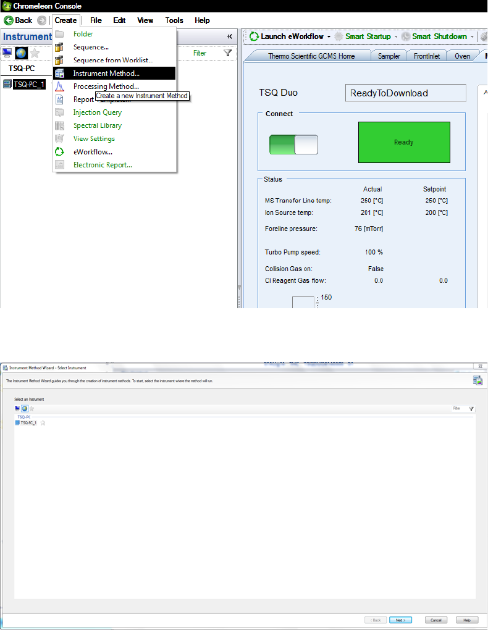Choose Instrument Method... from Create menu
The height and width of the screenshot is (630, 488).
(x=114, y=73)
